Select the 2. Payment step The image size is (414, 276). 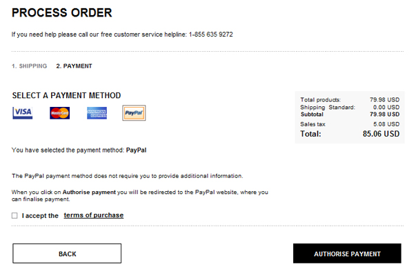point(74,66)
